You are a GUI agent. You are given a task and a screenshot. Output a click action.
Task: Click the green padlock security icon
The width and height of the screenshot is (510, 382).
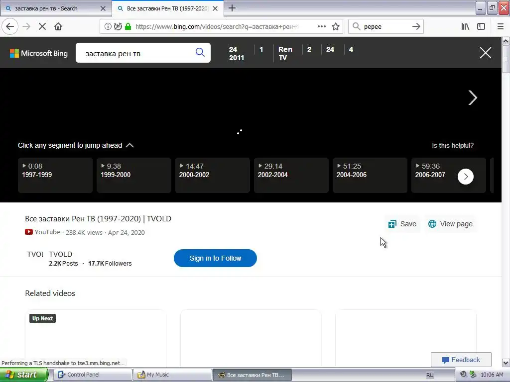(128, 26)
